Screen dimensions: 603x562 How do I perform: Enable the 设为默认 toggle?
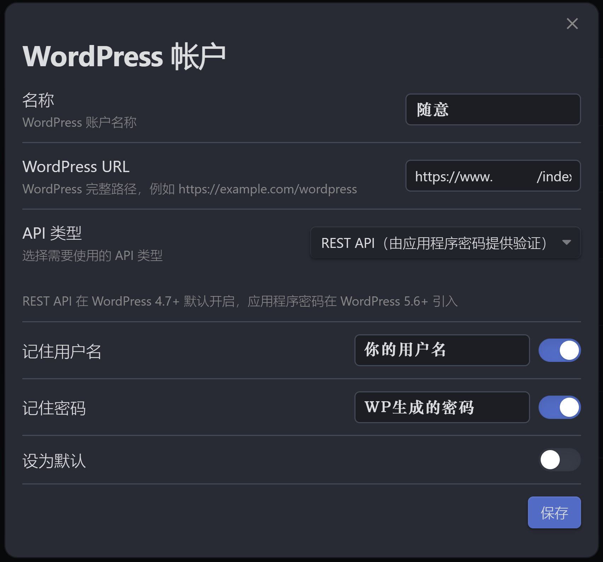coord(559,460)
